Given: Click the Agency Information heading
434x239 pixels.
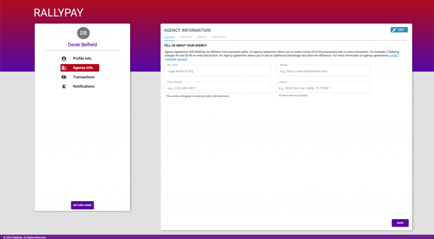Looking at the screenshot, I should click(x=187, y=30).
